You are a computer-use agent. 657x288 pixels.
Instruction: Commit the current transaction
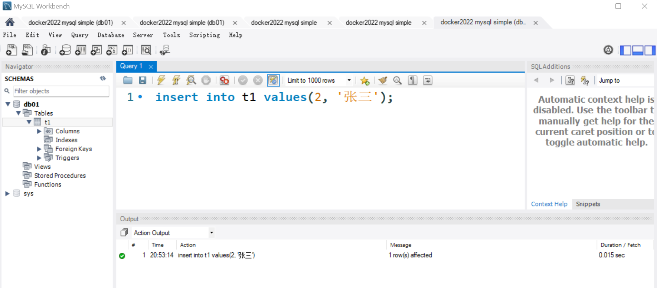243,80
